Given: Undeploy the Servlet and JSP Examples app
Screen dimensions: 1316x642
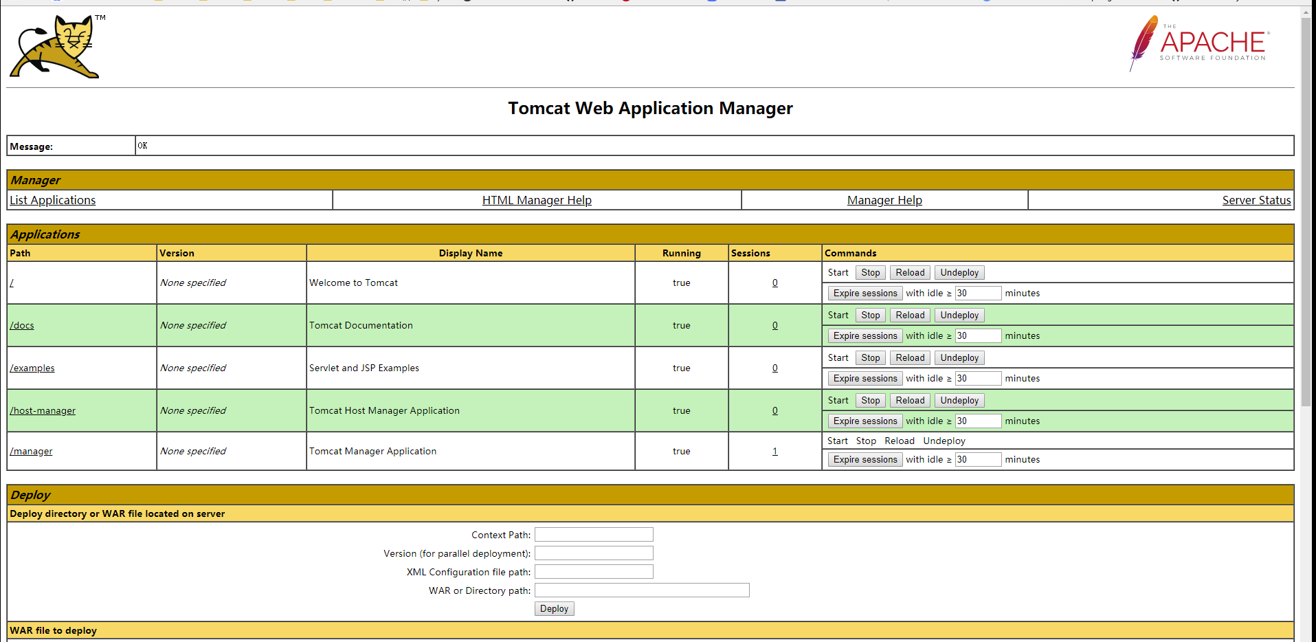Looking at the screenshot, I should point(959,357).
